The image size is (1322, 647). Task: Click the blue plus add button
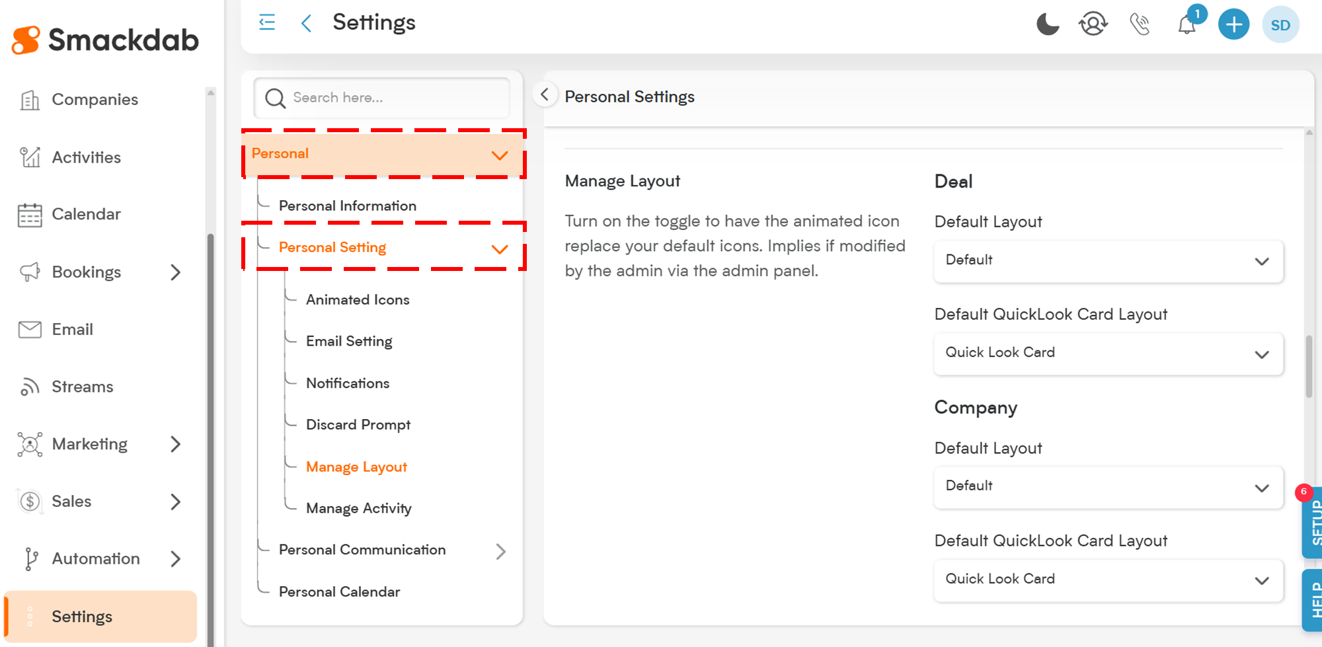1233,25
